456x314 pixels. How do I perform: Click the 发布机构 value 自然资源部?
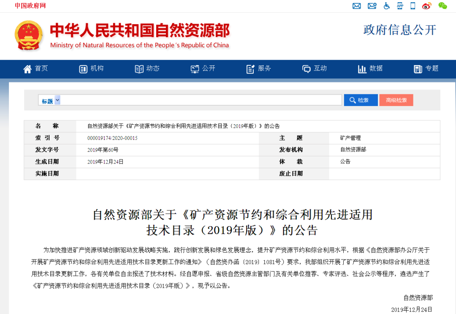click(x=353, y=150)
